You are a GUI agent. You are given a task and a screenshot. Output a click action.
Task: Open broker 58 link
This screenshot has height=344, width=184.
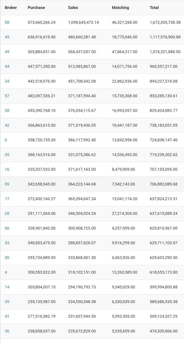7,22
